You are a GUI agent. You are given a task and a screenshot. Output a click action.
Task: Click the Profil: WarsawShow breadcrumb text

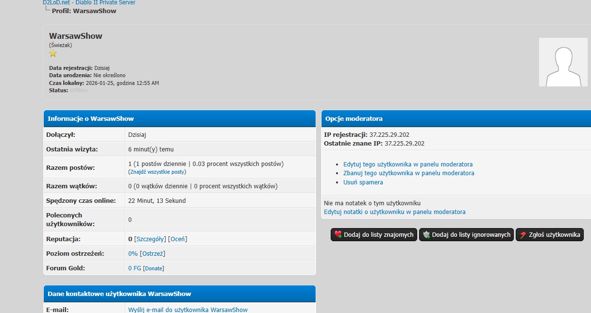pyautogui.click(x=84, y=11)
